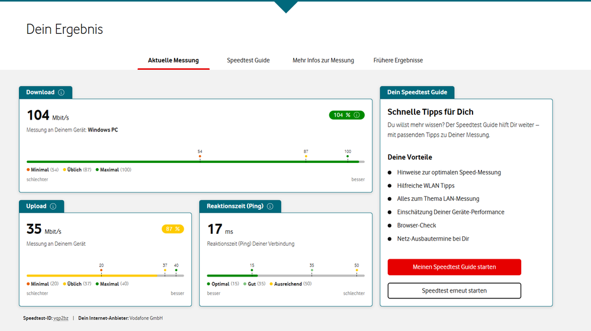Click the 104 Mbit/s download value
Image resolution: width=591 pixels, height=331 pixels.
pos(48,115)
